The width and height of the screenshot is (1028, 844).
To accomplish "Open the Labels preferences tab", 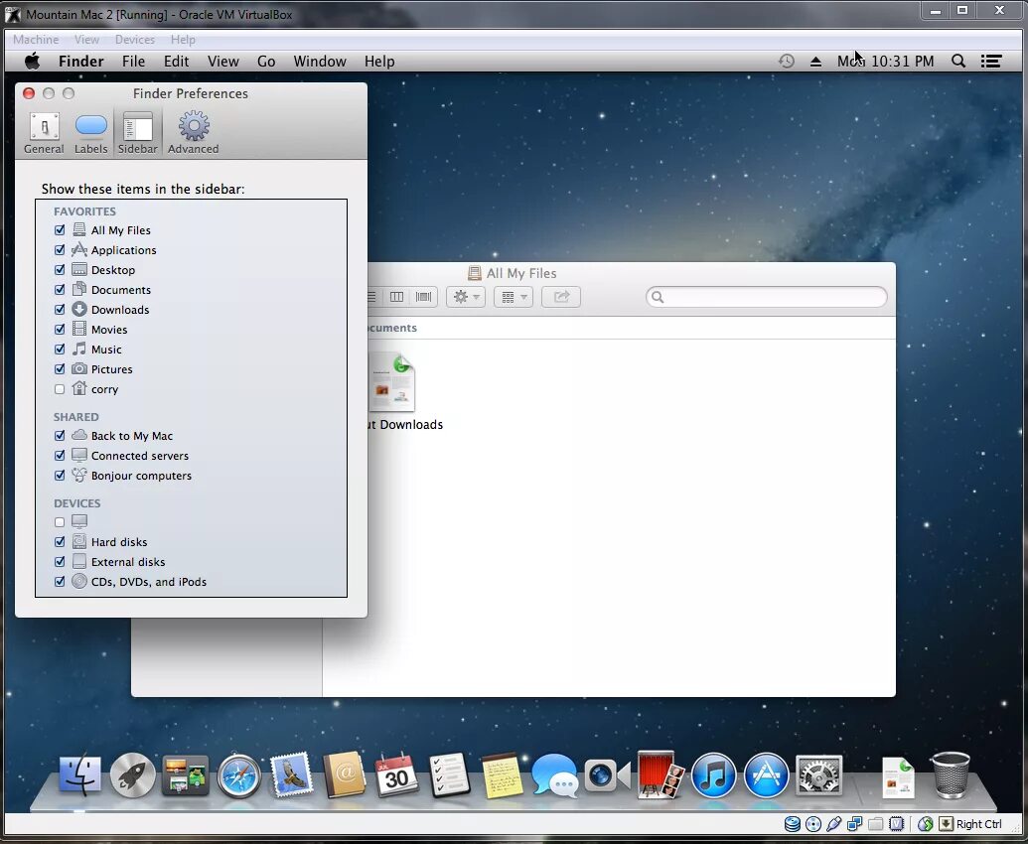I will click(x=90, y=133).
